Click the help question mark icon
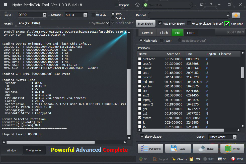The width and height of the screenshot is (246, 164). point(211,5)
